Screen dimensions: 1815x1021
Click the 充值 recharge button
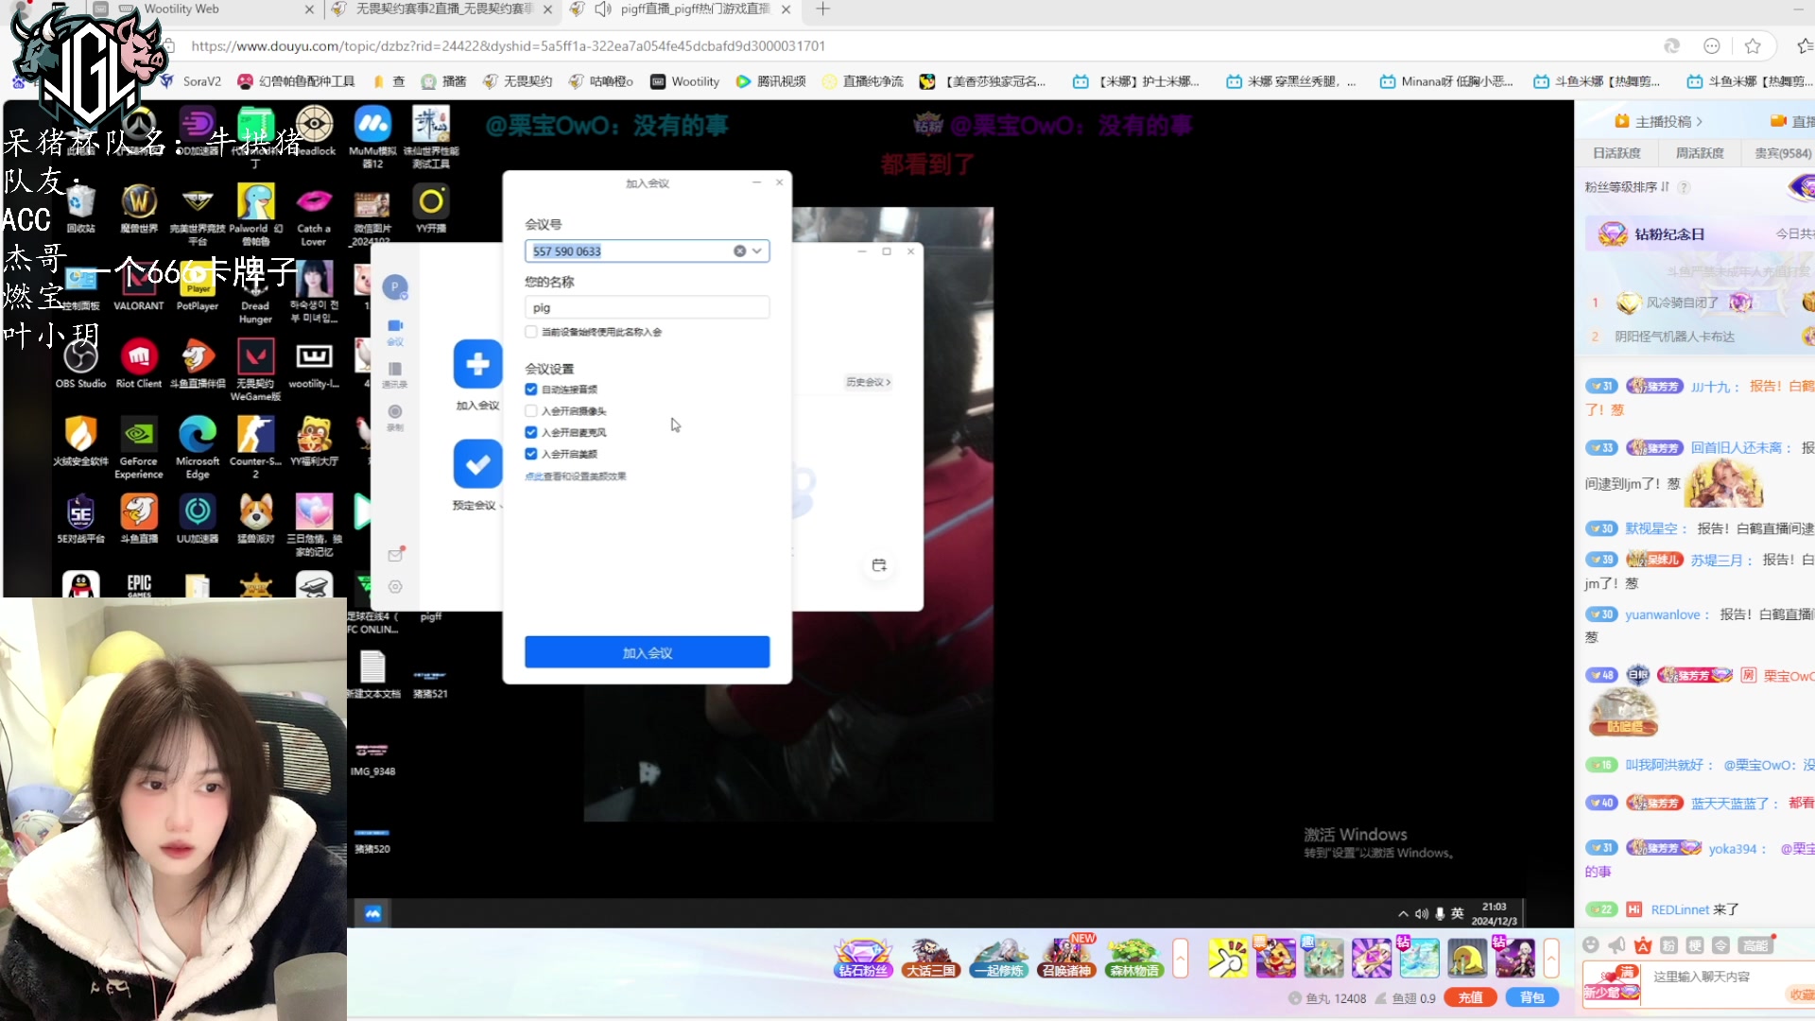[x=1470, y=997]
